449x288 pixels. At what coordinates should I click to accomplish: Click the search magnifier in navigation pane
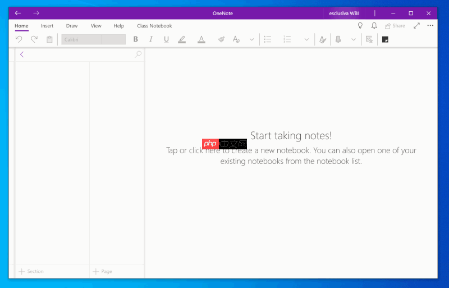138,54
